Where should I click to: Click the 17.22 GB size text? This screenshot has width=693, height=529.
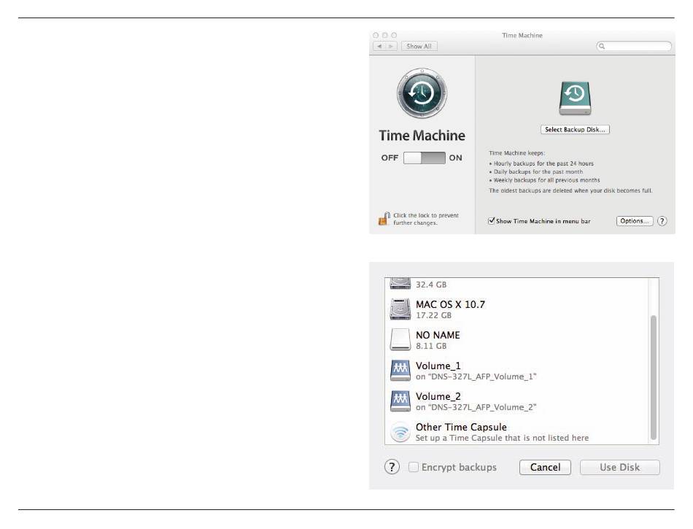pyautogui.click(x=433, y=315)
